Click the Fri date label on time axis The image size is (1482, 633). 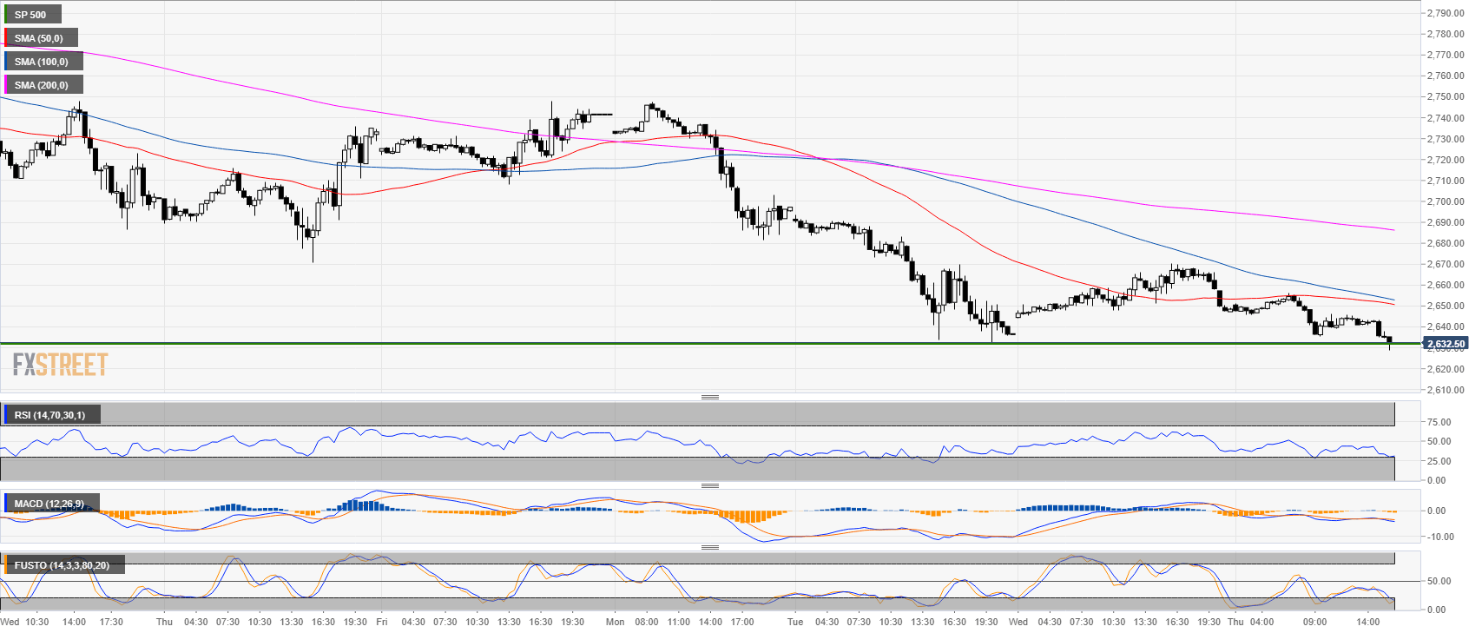click(x=381, y=622)
